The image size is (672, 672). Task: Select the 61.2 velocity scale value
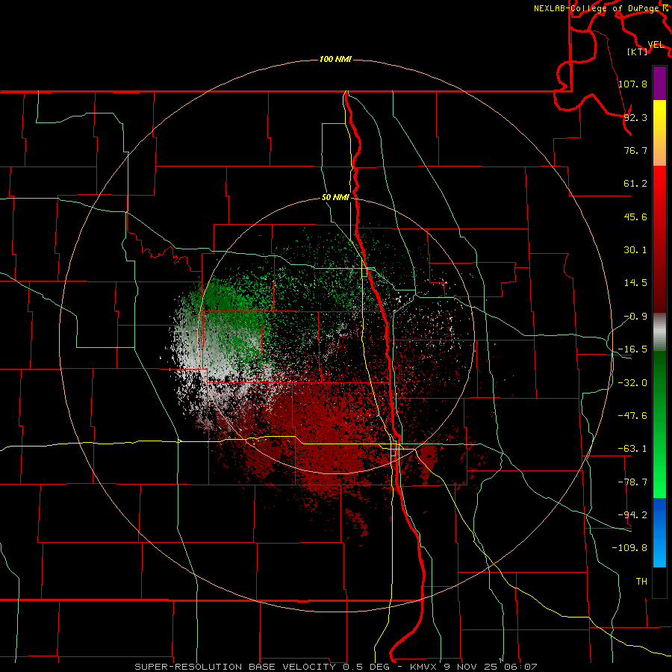(x=635, y=184)
